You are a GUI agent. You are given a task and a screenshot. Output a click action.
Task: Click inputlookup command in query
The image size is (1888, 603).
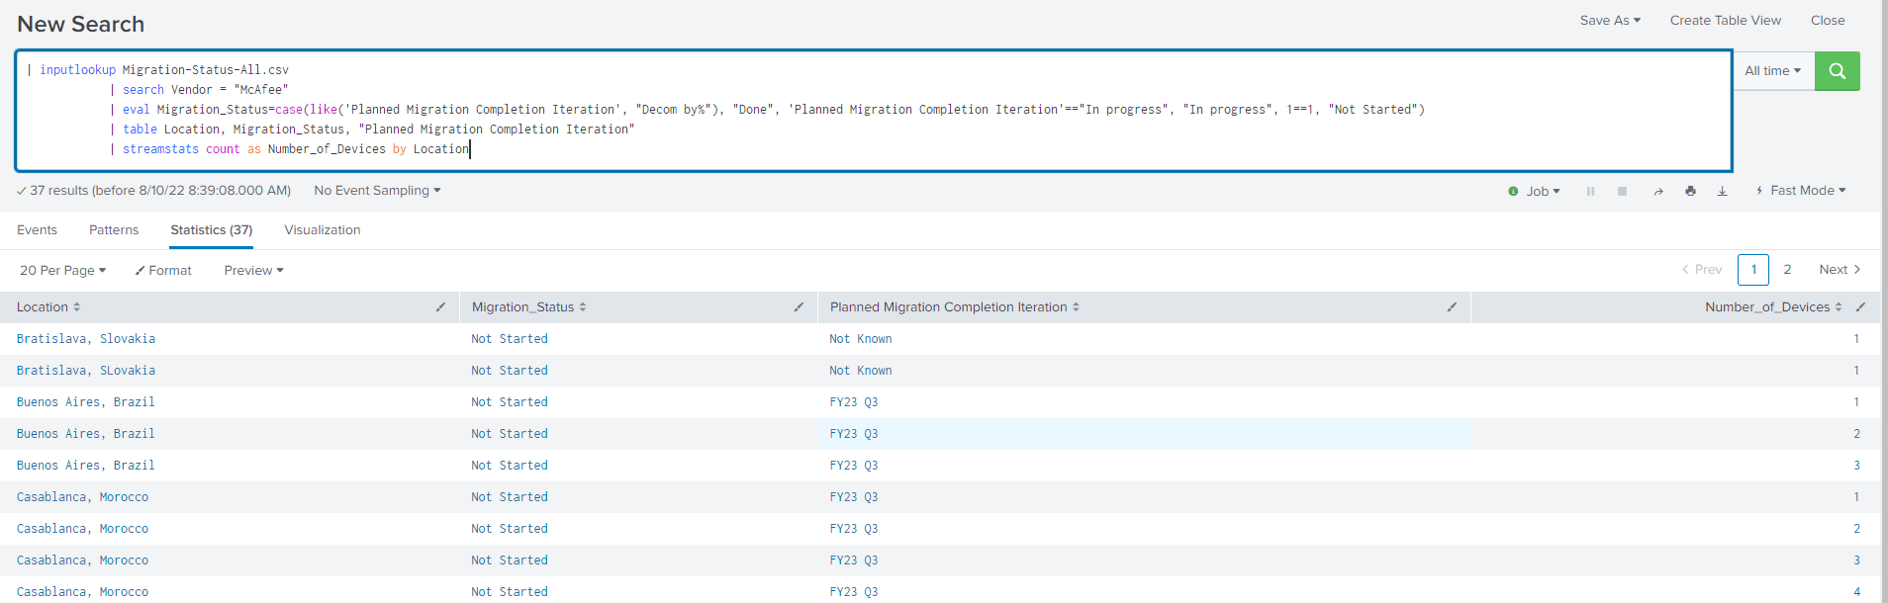(x=78, y=70)
